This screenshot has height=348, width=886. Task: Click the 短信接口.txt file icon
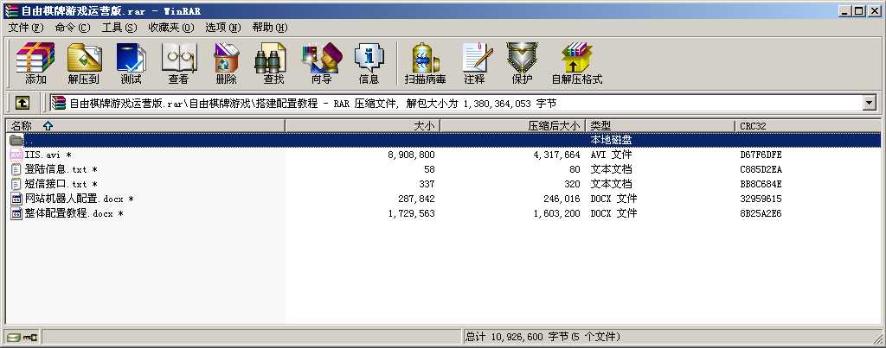[x=16, y=184]
